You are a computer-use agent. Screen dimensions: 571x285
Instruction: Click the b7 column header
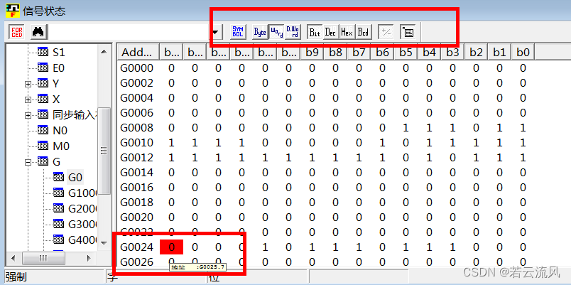(359, 53)
